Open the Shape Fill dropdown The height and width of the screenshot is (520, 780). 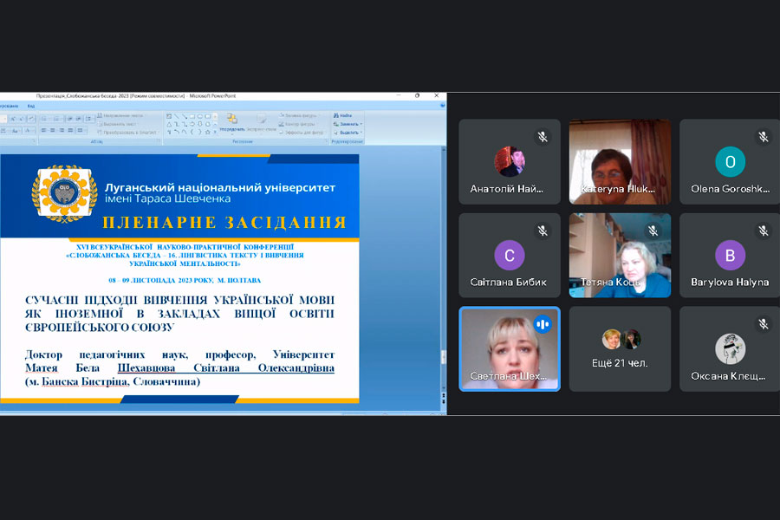pos(298,115)
